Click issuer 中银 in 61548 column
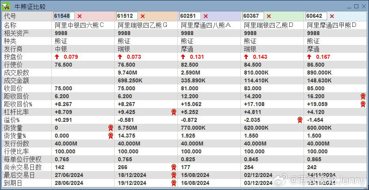 point(61,49)
